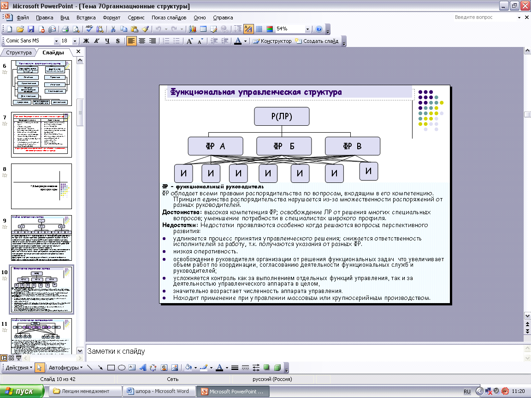
Task: Toggle italic formatting (К)
Action: (x=96, y=41)
